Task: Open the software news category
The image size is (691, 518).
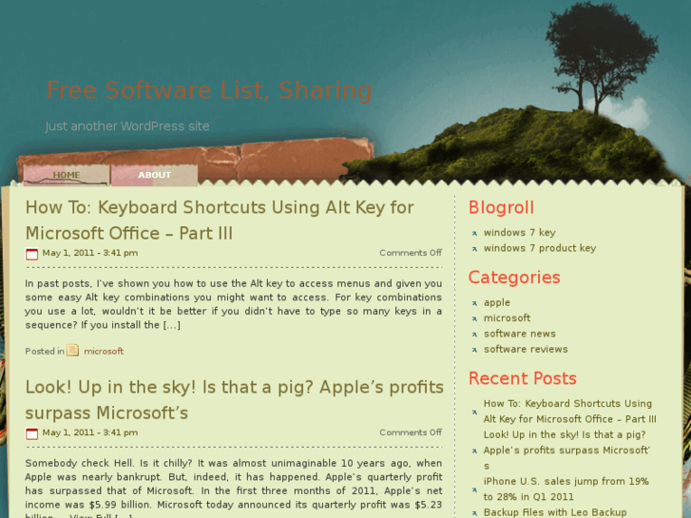Action: [x=520, y=334]
